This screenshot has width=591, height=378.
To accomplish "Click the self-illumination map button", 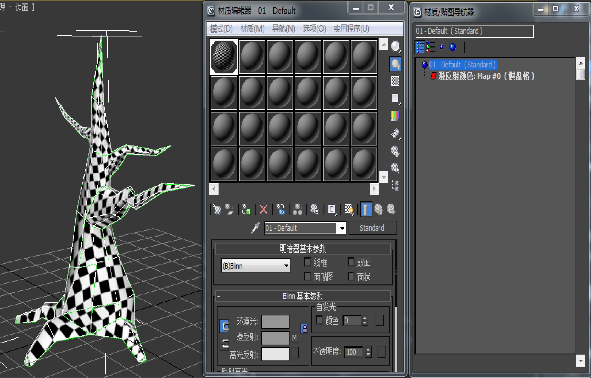I will [380, 320].
